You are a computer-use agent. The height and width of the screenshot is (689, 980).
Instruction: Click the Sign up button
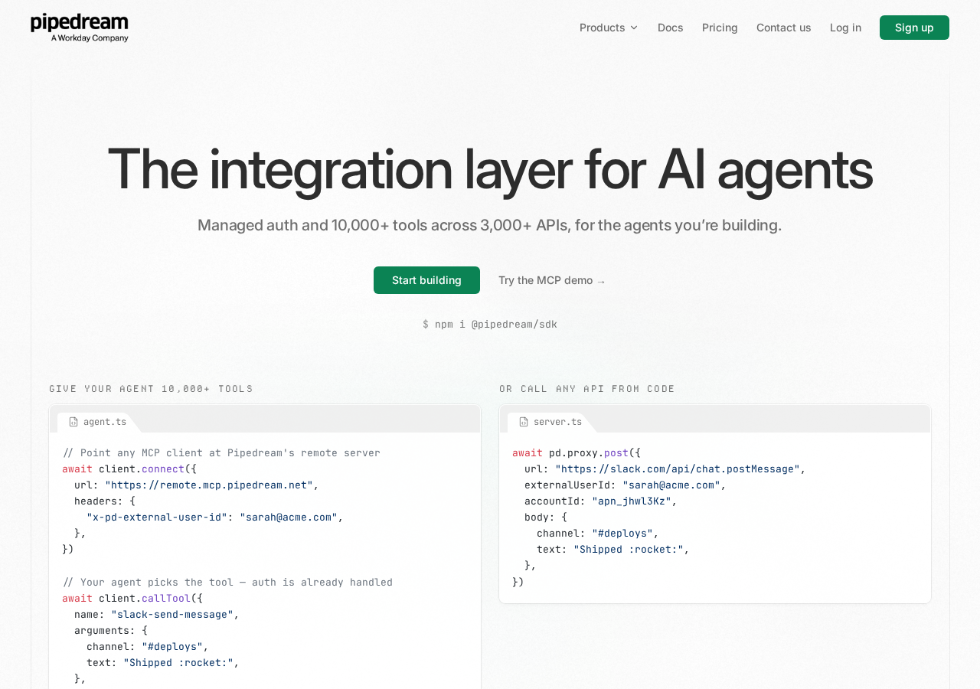coord(914,28)
